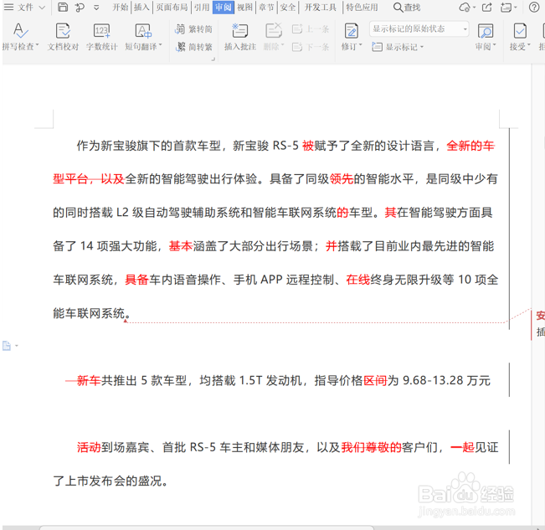This screenshot has height=530, width=545.
Task: Click the cloud sync icon
Action: click(465, 7)
